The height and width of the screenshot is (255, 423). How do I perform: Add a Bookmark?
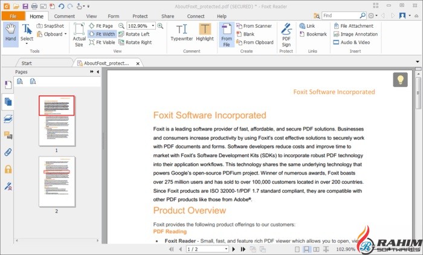coord(313,34)
